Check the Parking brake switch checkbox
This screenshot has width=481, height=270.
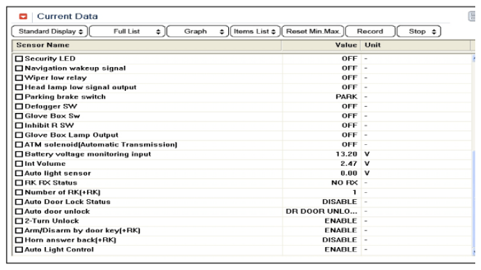19,97
